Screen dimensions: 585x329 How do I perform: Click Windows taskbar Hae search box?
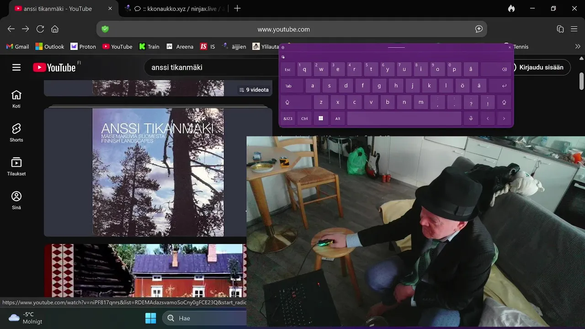pos(204,318)
